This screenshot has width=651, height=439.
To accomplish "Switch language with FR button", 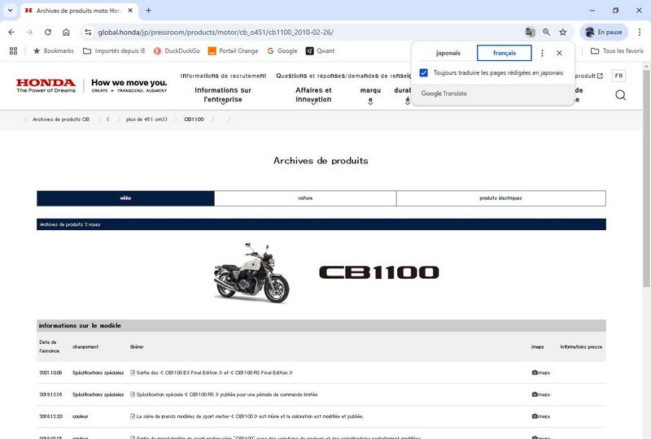I will (618, 76).
